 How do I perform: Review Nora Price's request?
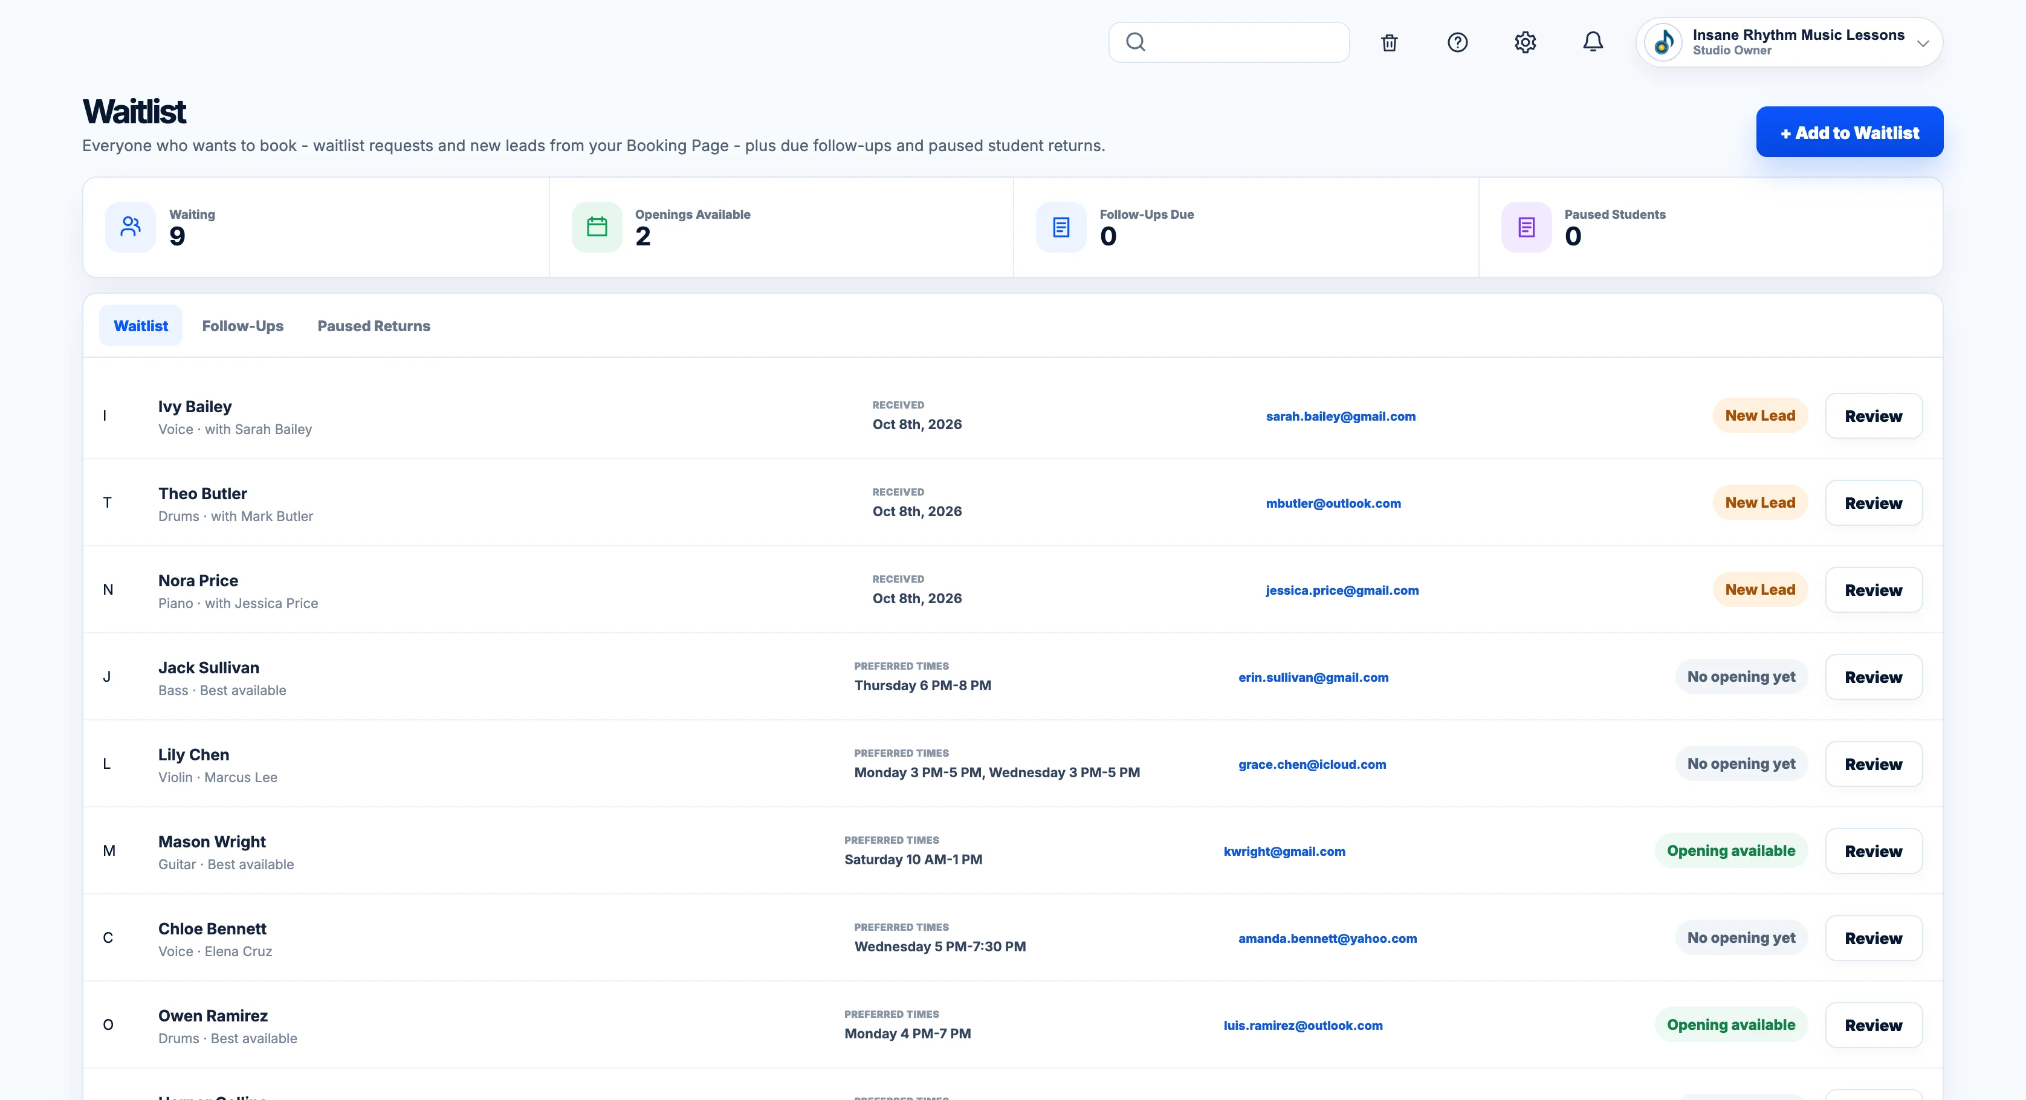(x=1874, y=590)
